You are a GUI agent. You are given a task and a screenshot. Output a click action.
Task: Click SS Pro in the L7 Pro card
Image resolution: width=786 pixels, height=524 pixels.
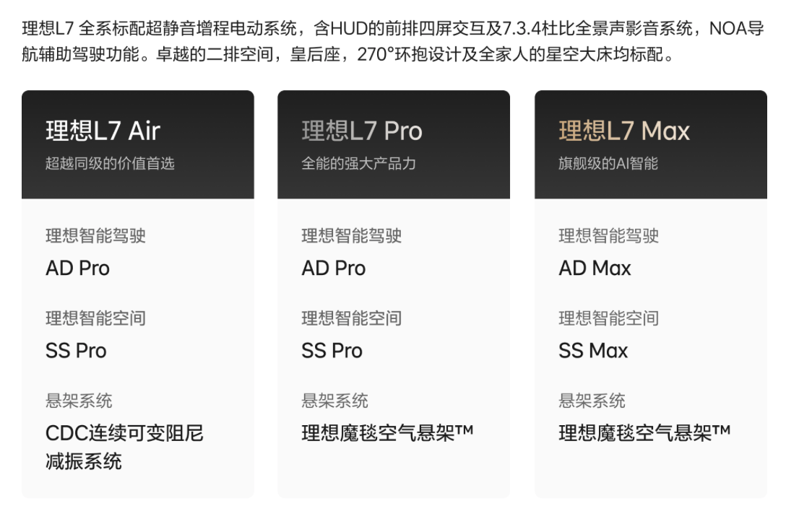pos(332,351)
